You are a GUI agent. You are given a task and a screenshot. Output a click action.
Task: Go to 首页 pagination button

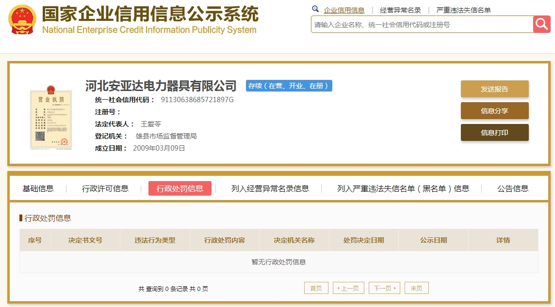(316, 288)
